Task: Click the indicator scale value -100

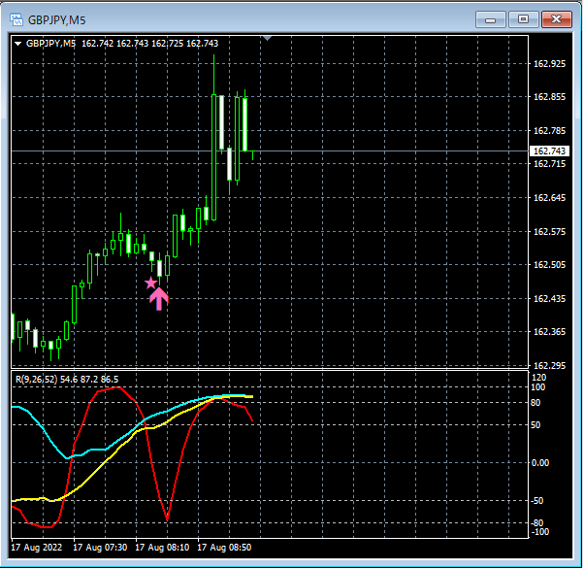Action: tap(539, 532)
